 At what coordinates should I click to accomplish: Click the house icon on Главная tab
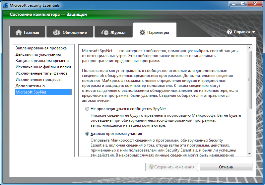click(19, 32)
